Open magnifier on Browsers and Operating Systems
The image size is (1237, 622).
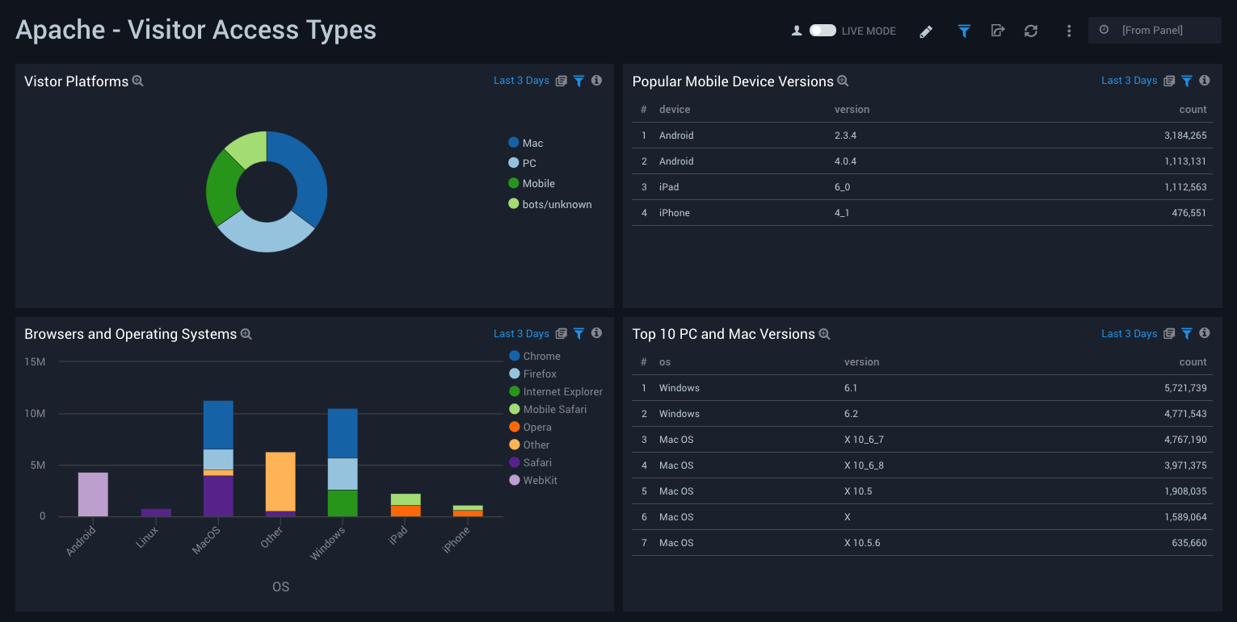pyautogui.click(x=246, y=334)
